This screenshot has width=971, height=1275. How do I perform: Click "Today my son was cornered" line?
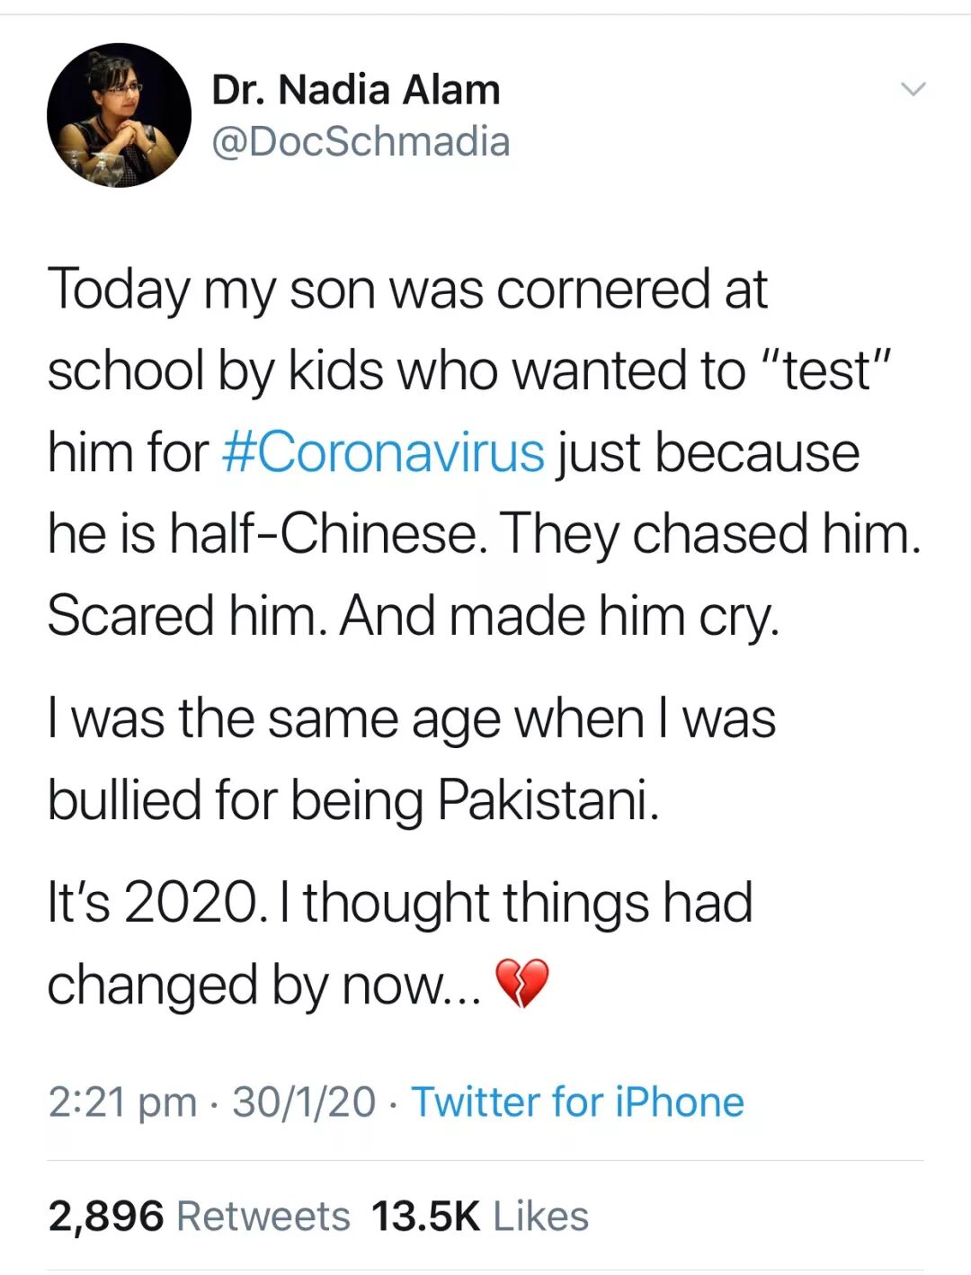378,289
